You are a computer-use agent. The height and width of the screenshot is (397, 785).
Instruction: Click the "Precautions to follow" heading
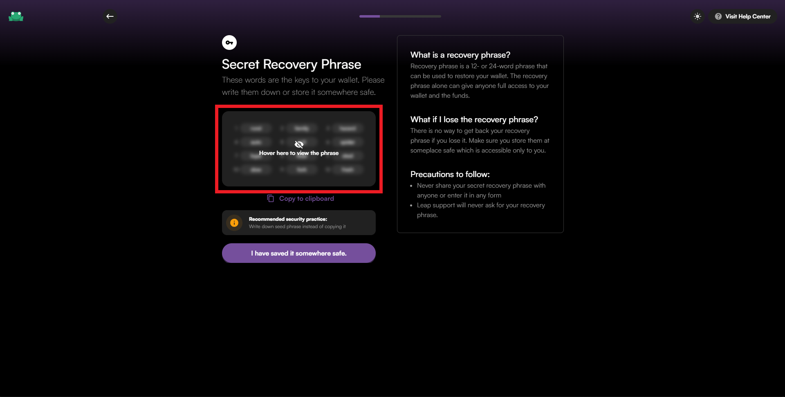tap(450, 174)
